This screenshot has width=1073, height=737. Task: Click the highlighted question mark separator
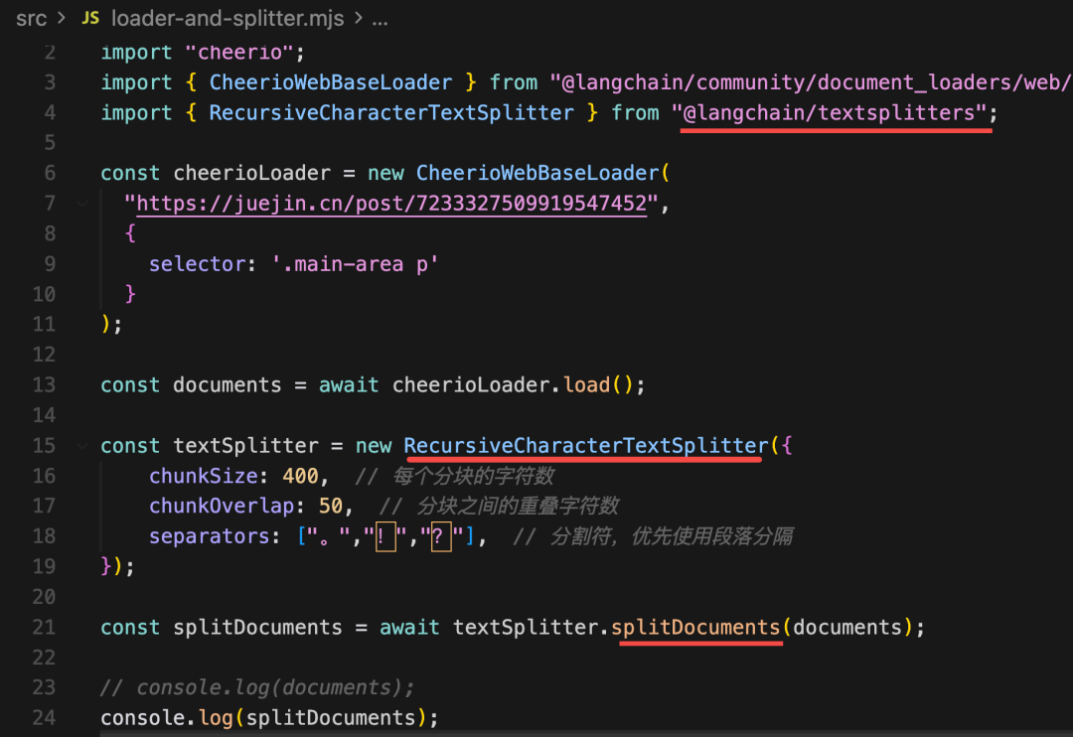441,535
